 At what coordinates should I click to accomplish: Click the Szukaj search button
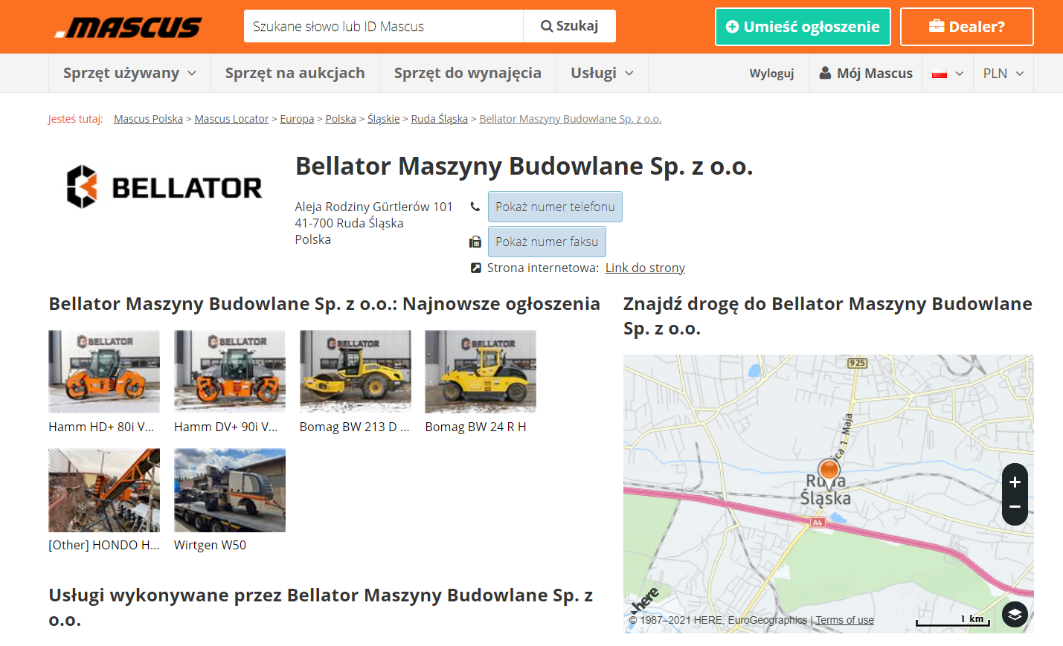click(569, 26)
